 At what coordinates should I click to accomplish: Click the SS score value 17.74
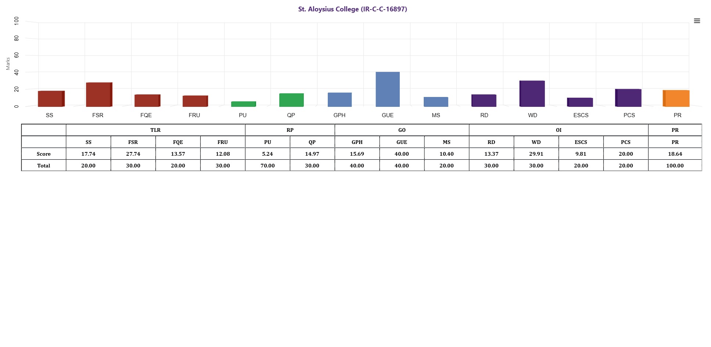(88, 154)
